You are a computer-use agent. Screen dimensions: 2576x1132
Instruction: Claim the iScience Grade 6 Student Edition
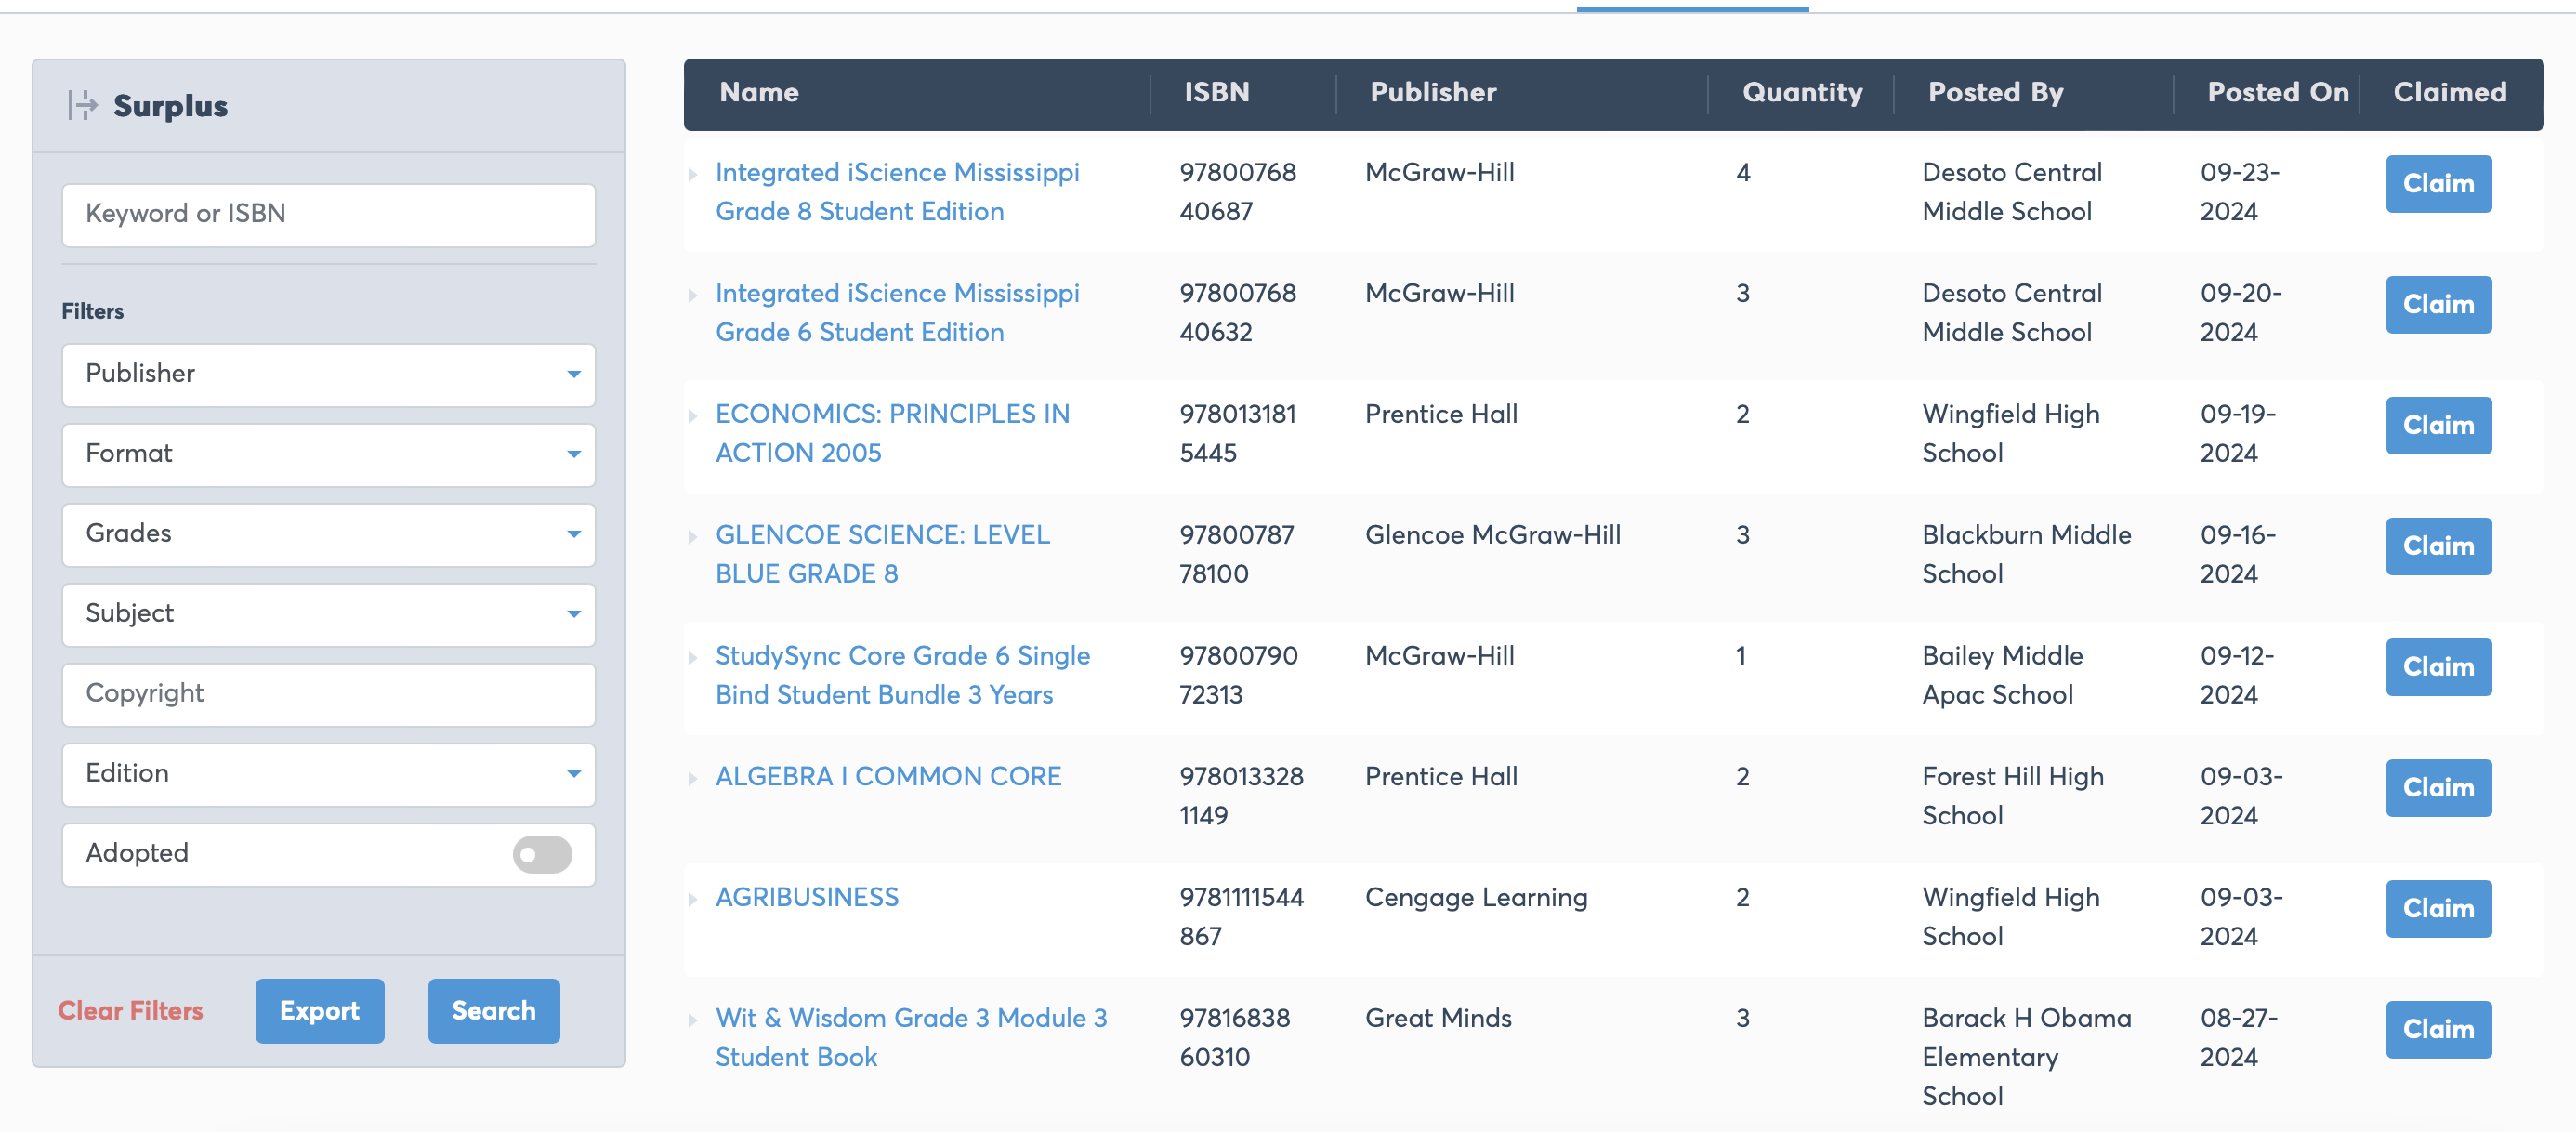tap(2438, 305)
